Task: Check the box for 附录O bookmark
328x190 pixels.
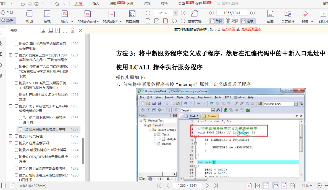Action: click(x=16, y=44)
